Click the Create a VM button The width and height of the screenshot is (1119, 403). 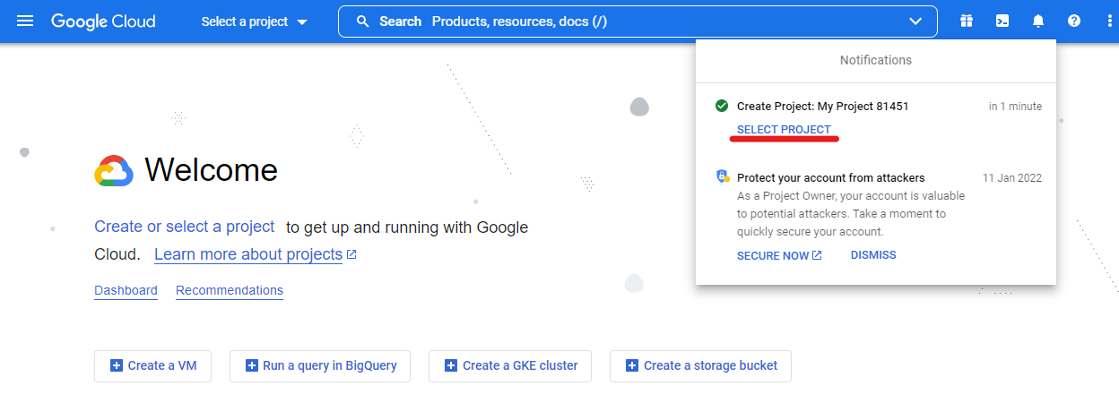152,365
